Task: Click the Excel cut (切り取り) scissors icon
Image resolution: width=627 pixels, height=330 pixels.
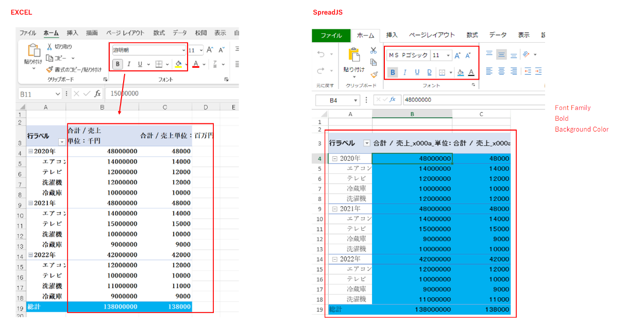Action: 49,47
